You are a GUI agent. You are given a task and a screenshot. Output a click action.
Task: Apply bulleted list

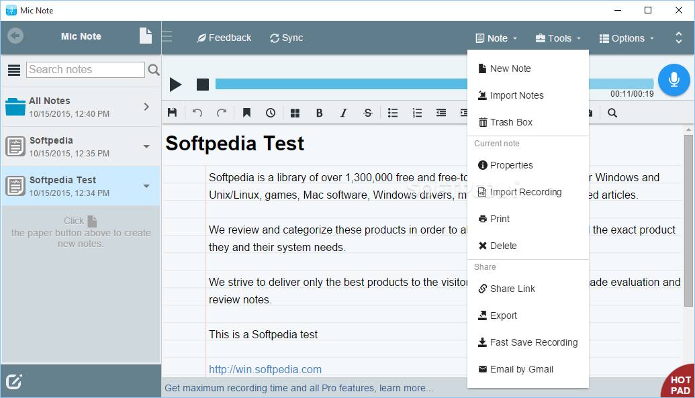pos(393,113)
